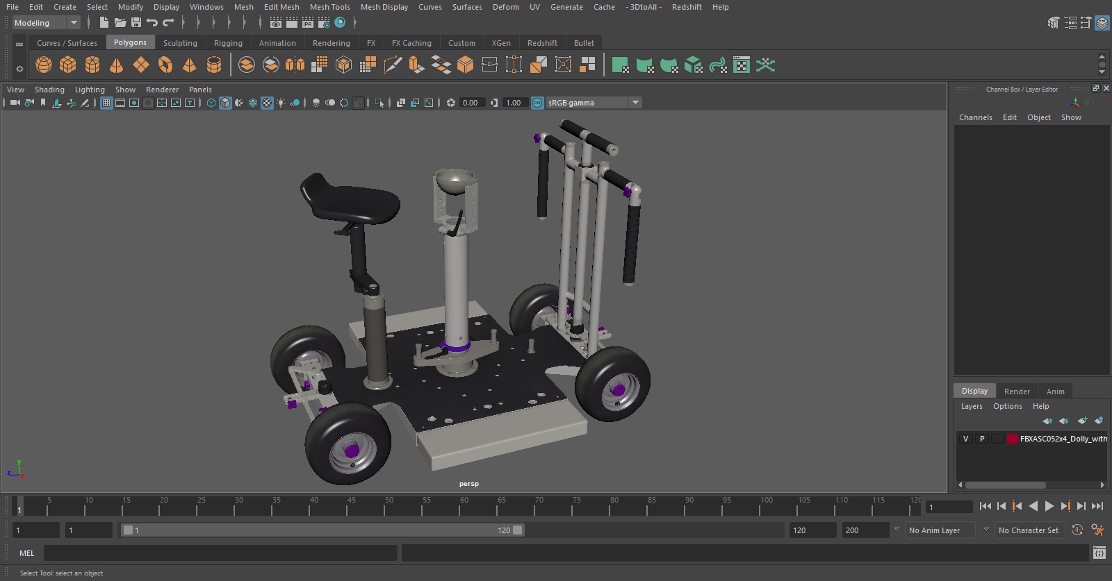
Task: Open layer editor Options menu
Action: click(x=1008, y=406)
